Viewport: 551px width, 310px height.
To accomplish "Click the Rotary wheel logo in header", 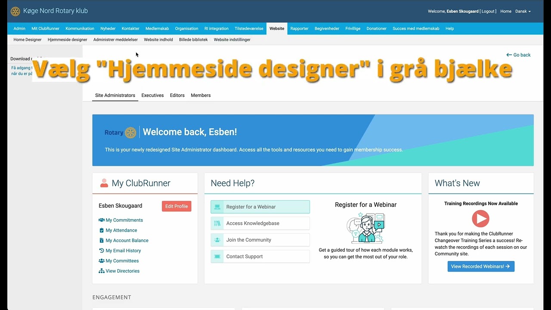I will click(x=15, y=11).
